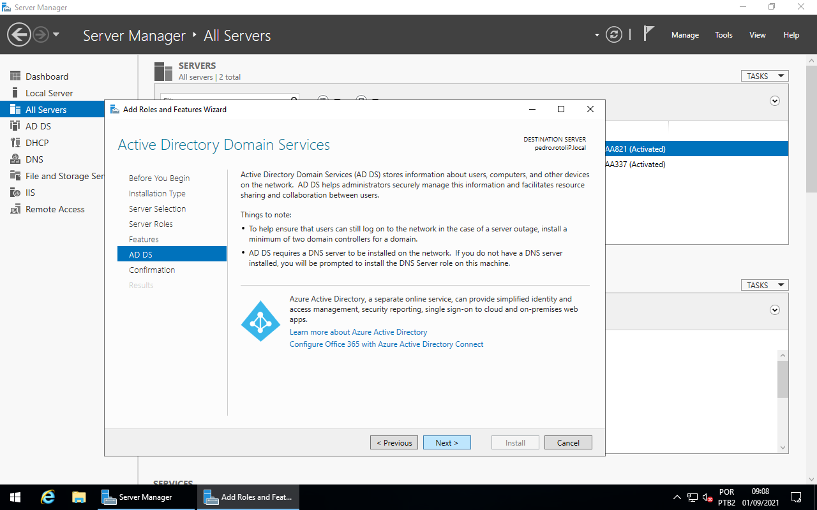The width and height of the screenshot is (817, 510).
Task: Select Local Server in the sidebar
Action: tap(49, 93)
